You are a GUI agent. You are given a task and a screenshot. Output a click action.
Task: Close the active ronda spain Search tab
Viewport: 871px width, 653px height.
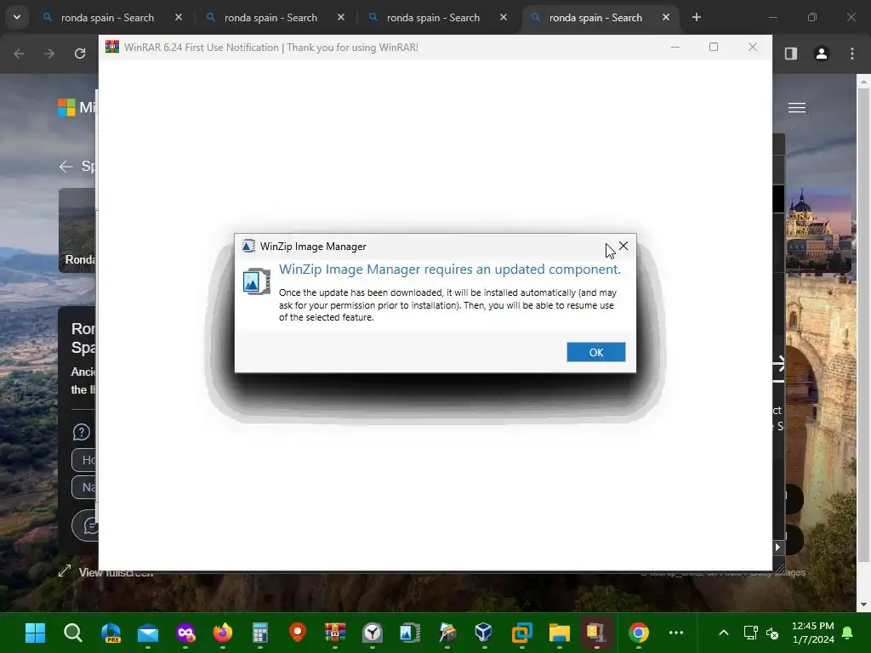click(x=665, y=17)
